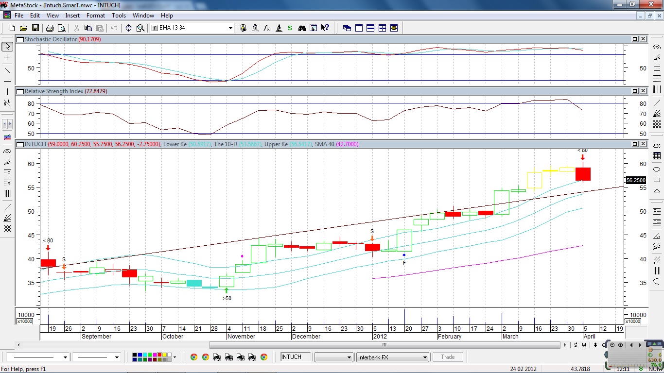Select the crosshair plus tool in sidebar

[7, 57]
